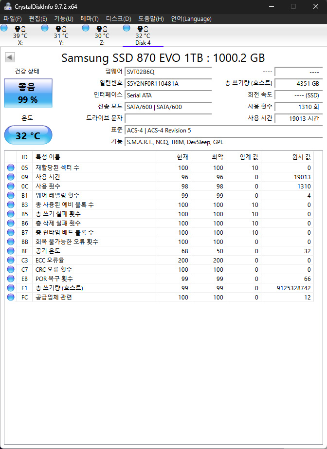Click the firmware field SVT02B6Q
Viewport: 327px width, 449px height.
[x=168, y=72]
